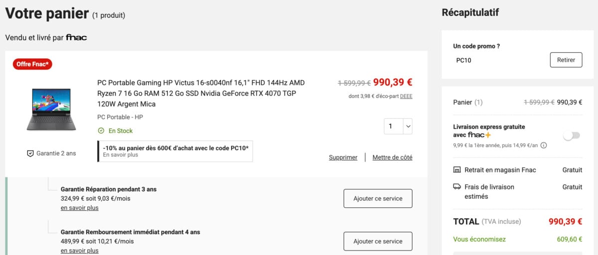Add the 3-year Garantie Réparation service

pos(378,198)
